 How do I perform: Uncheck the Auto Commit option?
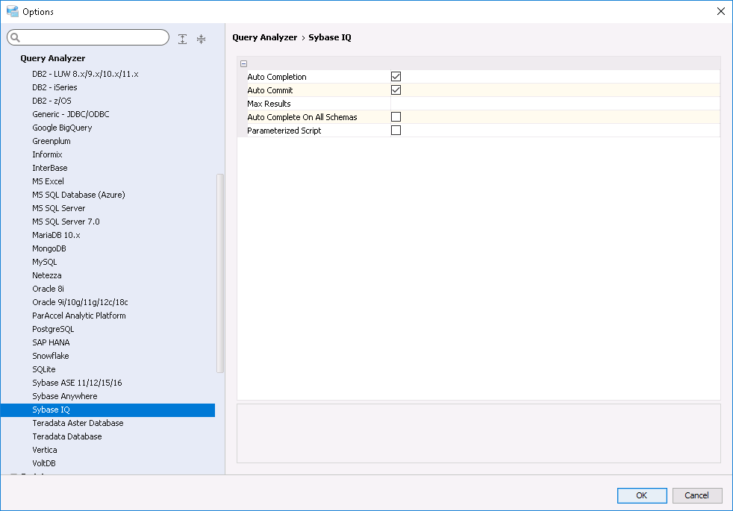(x=396, y=90)
